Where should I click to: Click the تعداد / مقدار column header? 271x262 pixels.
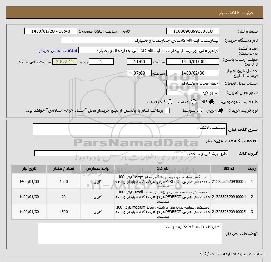(64, 168)
